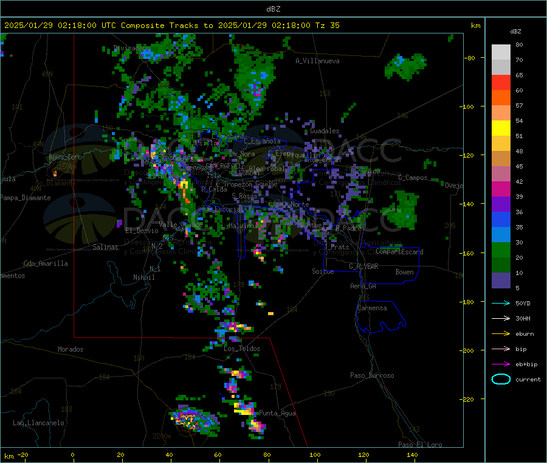
Task: Select the light gray band below 80
Action: [x=501, y=52]
